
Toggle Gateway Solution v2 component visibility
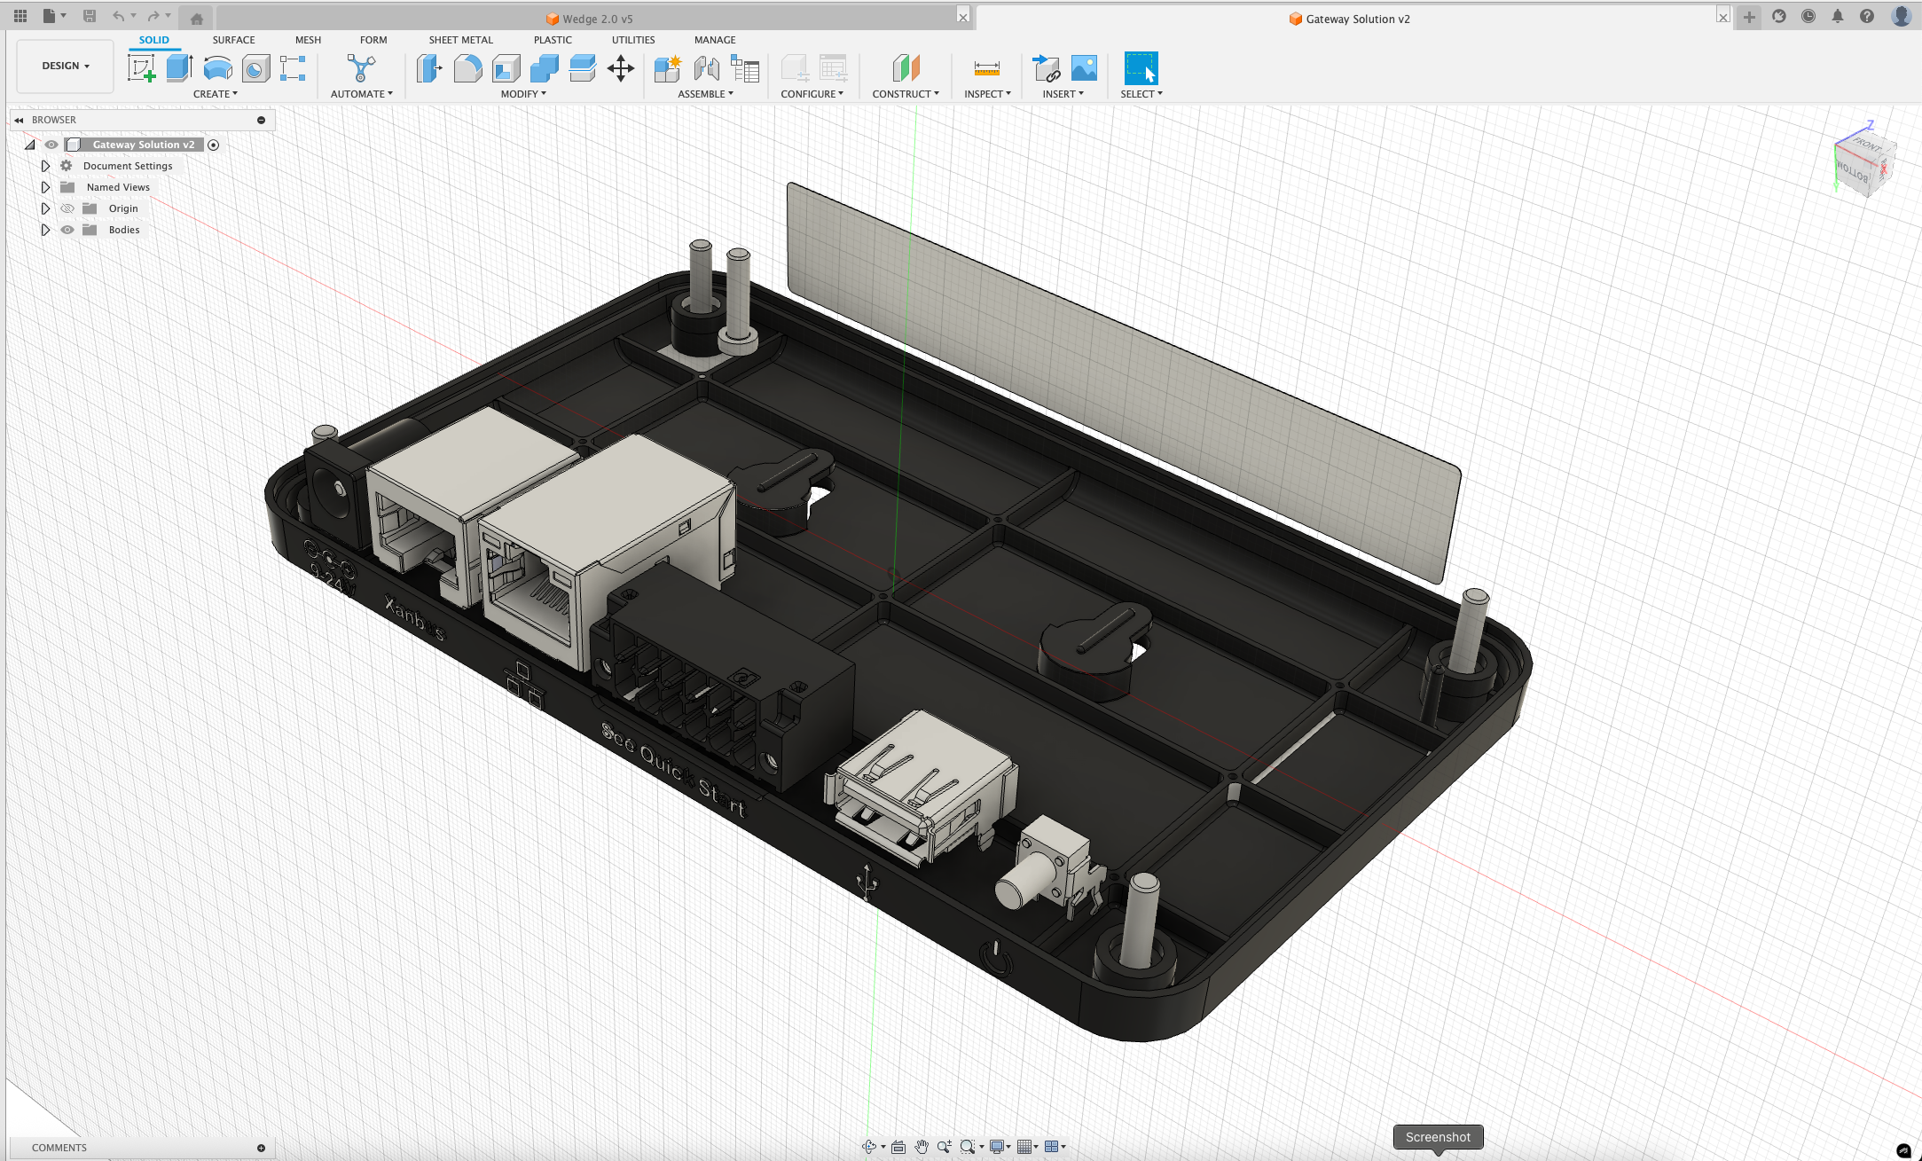(51, 145)
